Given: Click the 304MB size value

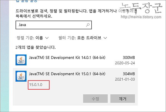Looking at the screenshot, I should 129,74.
